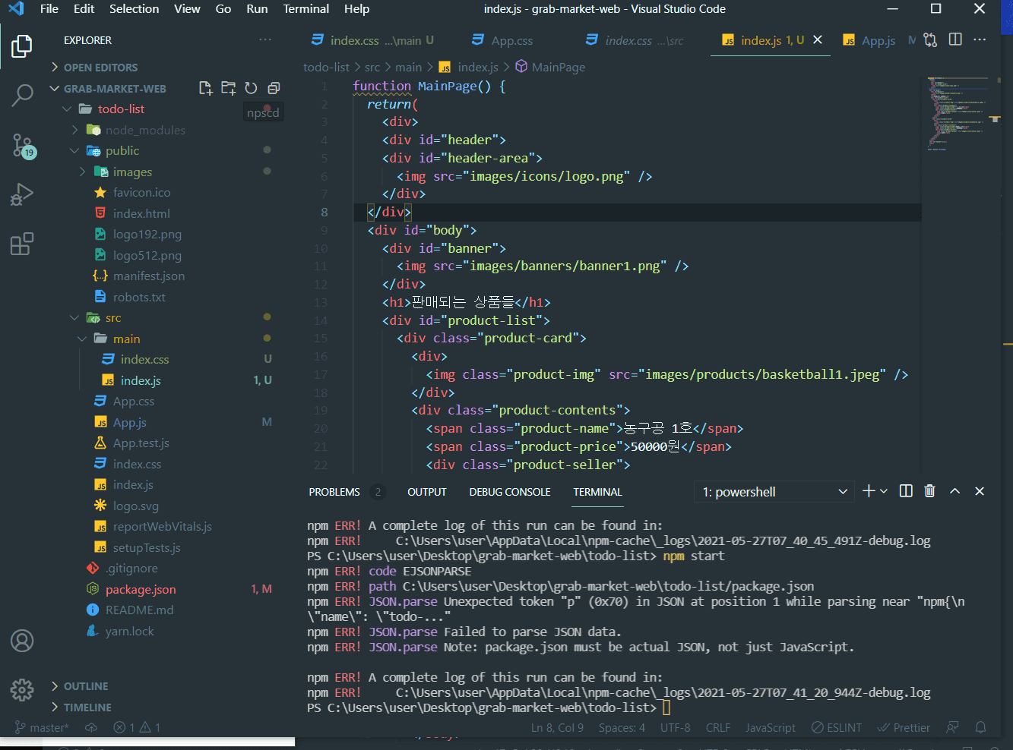
Task: Open package.json in the explorer
Action: pyautogui.click(x=141, y=589)
